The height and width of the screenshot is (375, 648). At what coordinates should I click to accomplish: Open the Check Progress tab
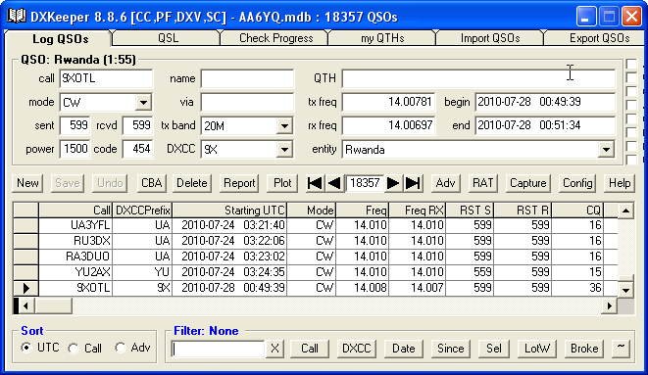pyautogui.click(x=276, y=38)
